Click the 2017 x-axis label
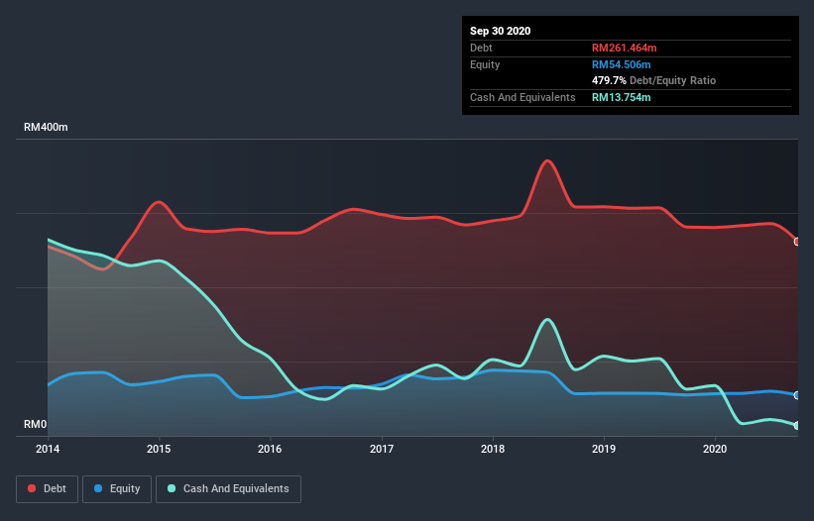Viewport: 814px width, 521px height. (382, 449)
